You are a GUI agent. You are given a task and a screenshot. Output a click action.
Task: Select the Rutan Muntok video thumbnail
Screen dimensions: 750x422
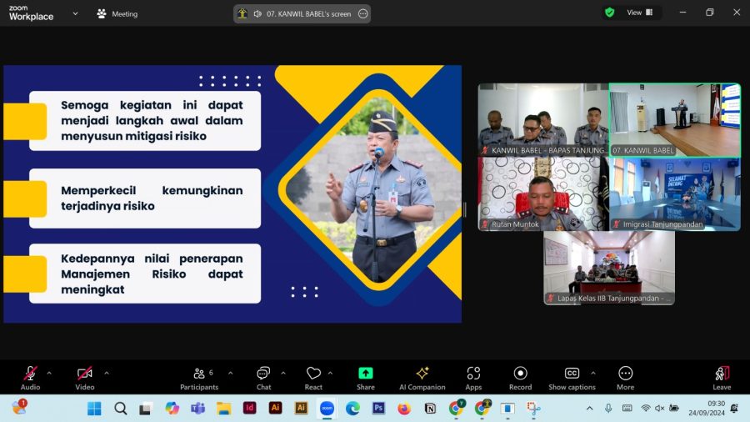click(542, 193)
